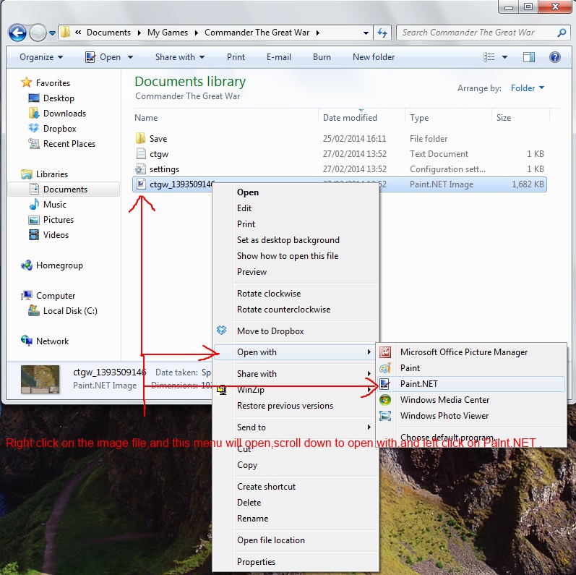Select Computer in navigation pane
Viewport: 576px width, 575px height.
point(56,296)
